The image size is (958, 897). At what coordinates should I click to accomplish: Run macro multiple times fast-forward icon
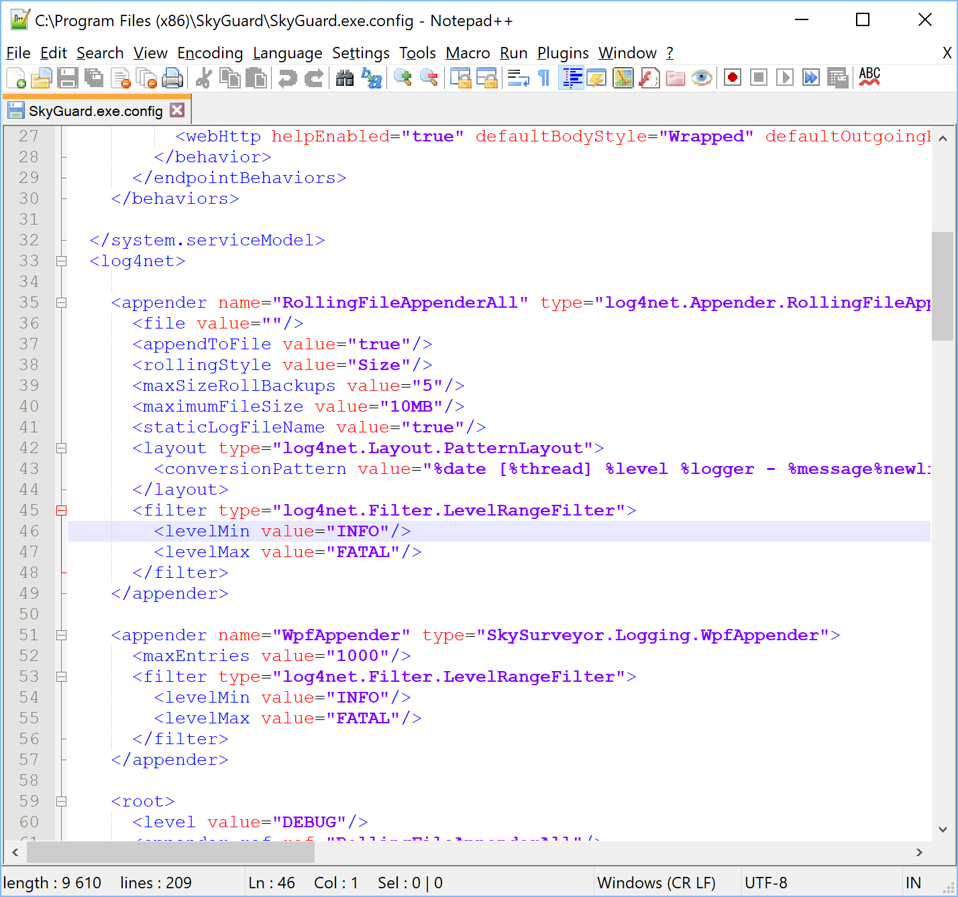click(811, 78)
